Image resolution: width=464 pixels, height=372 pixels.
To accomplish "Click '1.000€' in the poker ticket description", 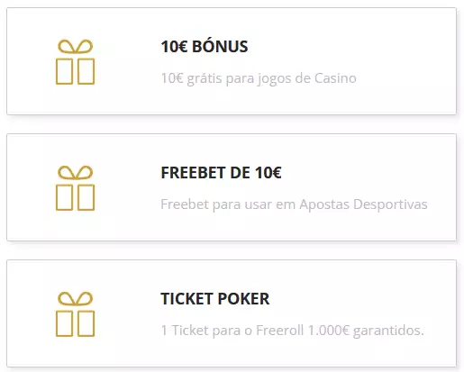I will tap(329, 331).
